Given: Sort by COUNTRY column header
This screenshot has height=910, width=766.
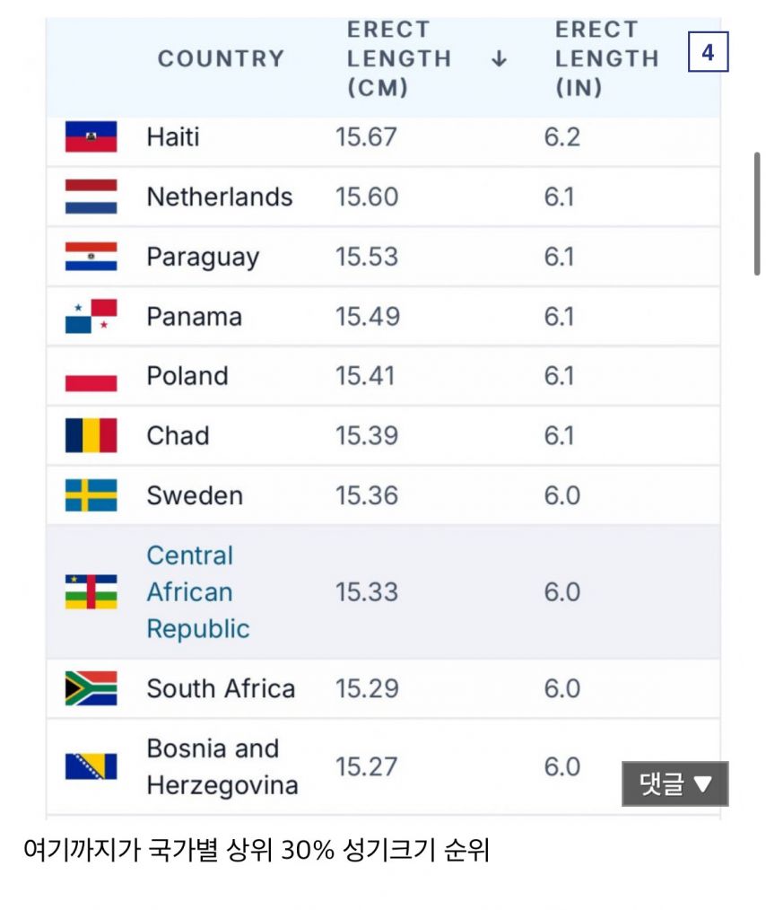Looking at the screenshot, I should 221,59.
